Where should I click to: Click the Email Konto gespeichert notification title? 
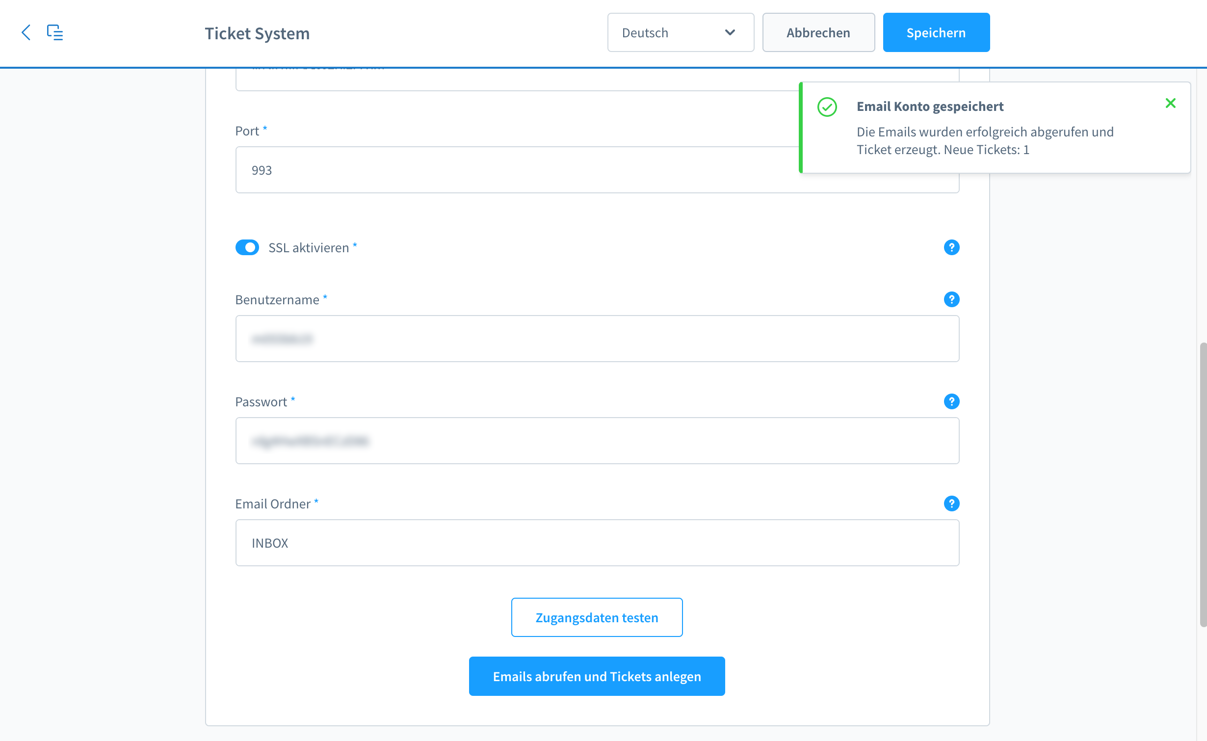point(930,106)
